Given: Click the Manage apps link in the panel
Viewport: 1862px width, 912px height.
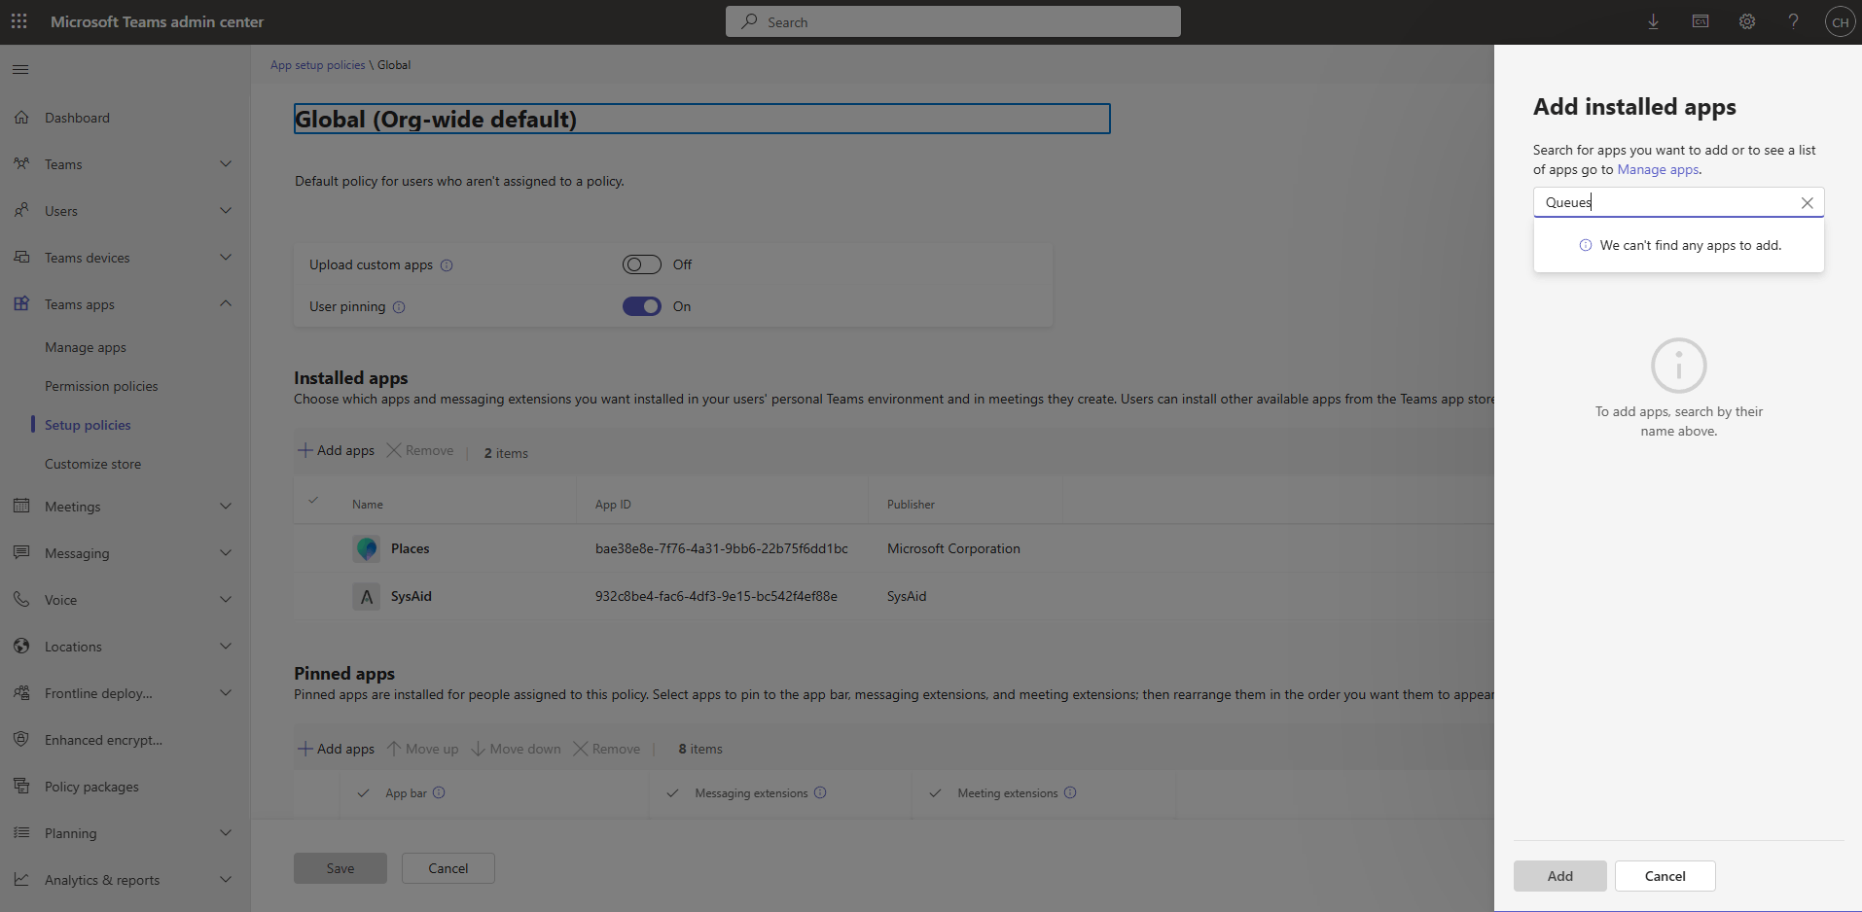Looking at the screenshot, I should tap(1657, 169).
